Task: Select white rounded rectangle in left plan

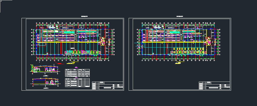Action: tap(42, 44)
